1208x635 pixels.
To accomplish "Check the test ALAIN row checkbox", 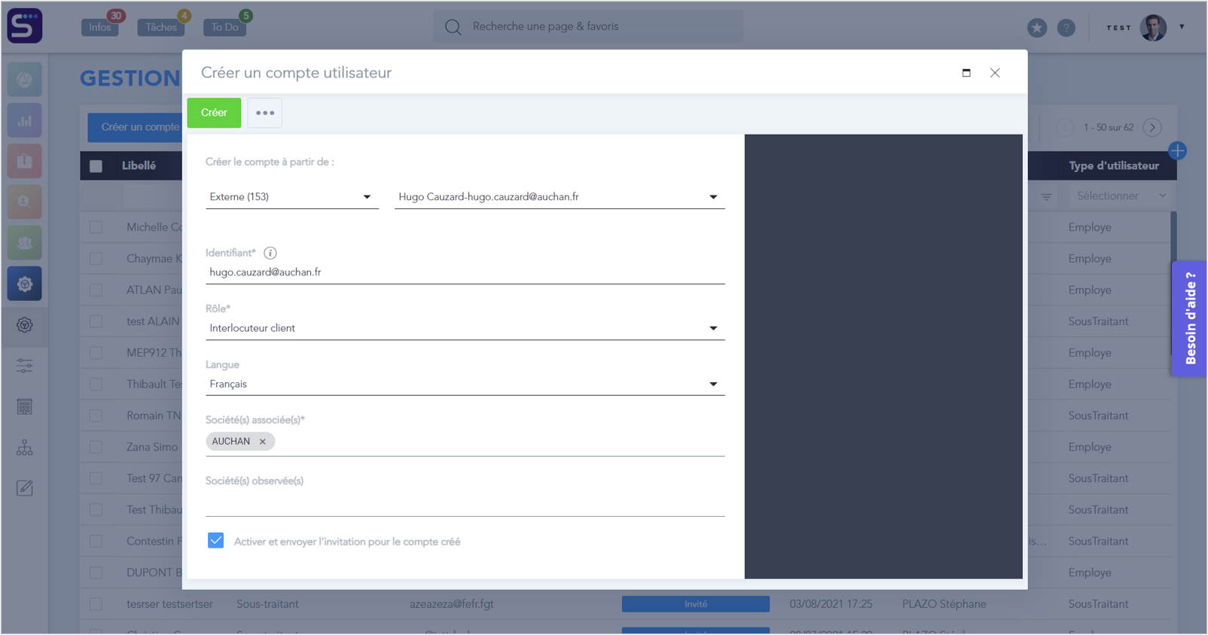I will (x=96, y=321).
